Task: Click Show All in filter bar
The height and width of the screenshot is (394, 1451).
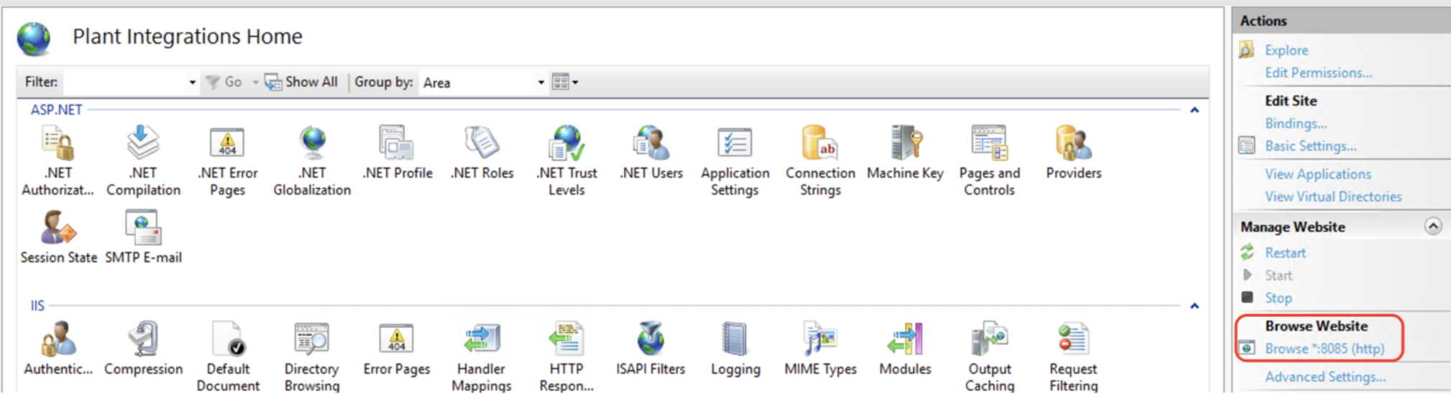Action: click(302, 82)
